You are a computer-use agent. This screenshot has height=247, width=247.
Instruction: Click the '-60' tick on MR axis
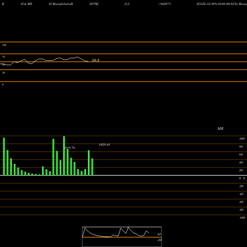[x=241, y=202]
